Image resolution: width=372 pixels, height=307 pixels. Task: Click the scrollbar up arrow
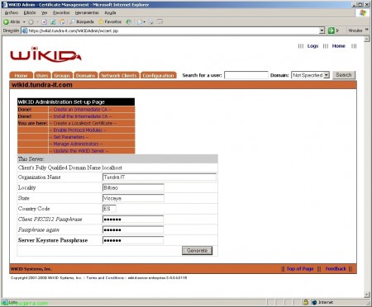coord(366,39)
